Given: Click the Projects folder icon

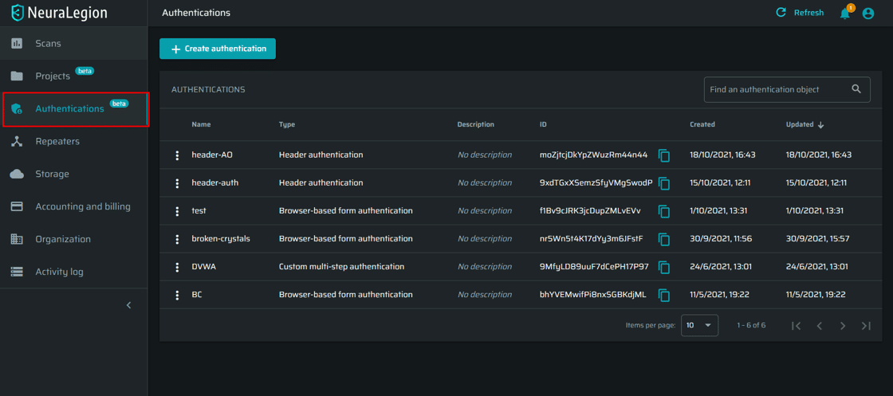Looking at the screenshot, I should tap(17, 76).
